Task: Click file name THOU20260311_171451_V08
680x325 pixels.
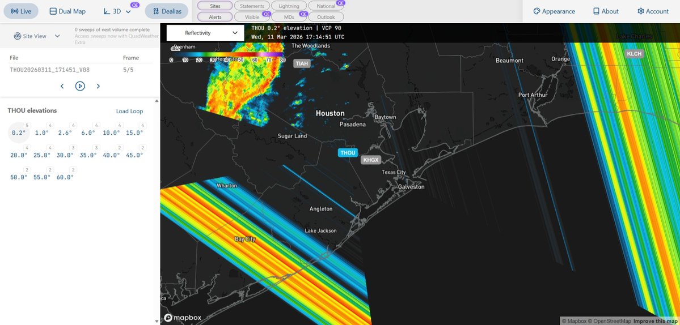Action: (50, 70)
